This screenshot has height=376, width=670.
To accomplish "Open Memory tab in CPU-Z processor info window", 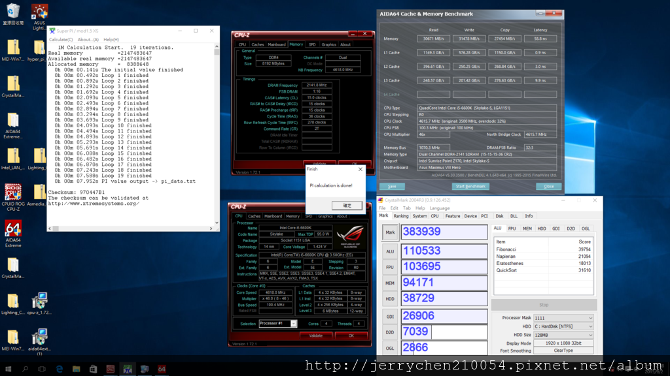I will pyautogui.click(x=292, y=216).
